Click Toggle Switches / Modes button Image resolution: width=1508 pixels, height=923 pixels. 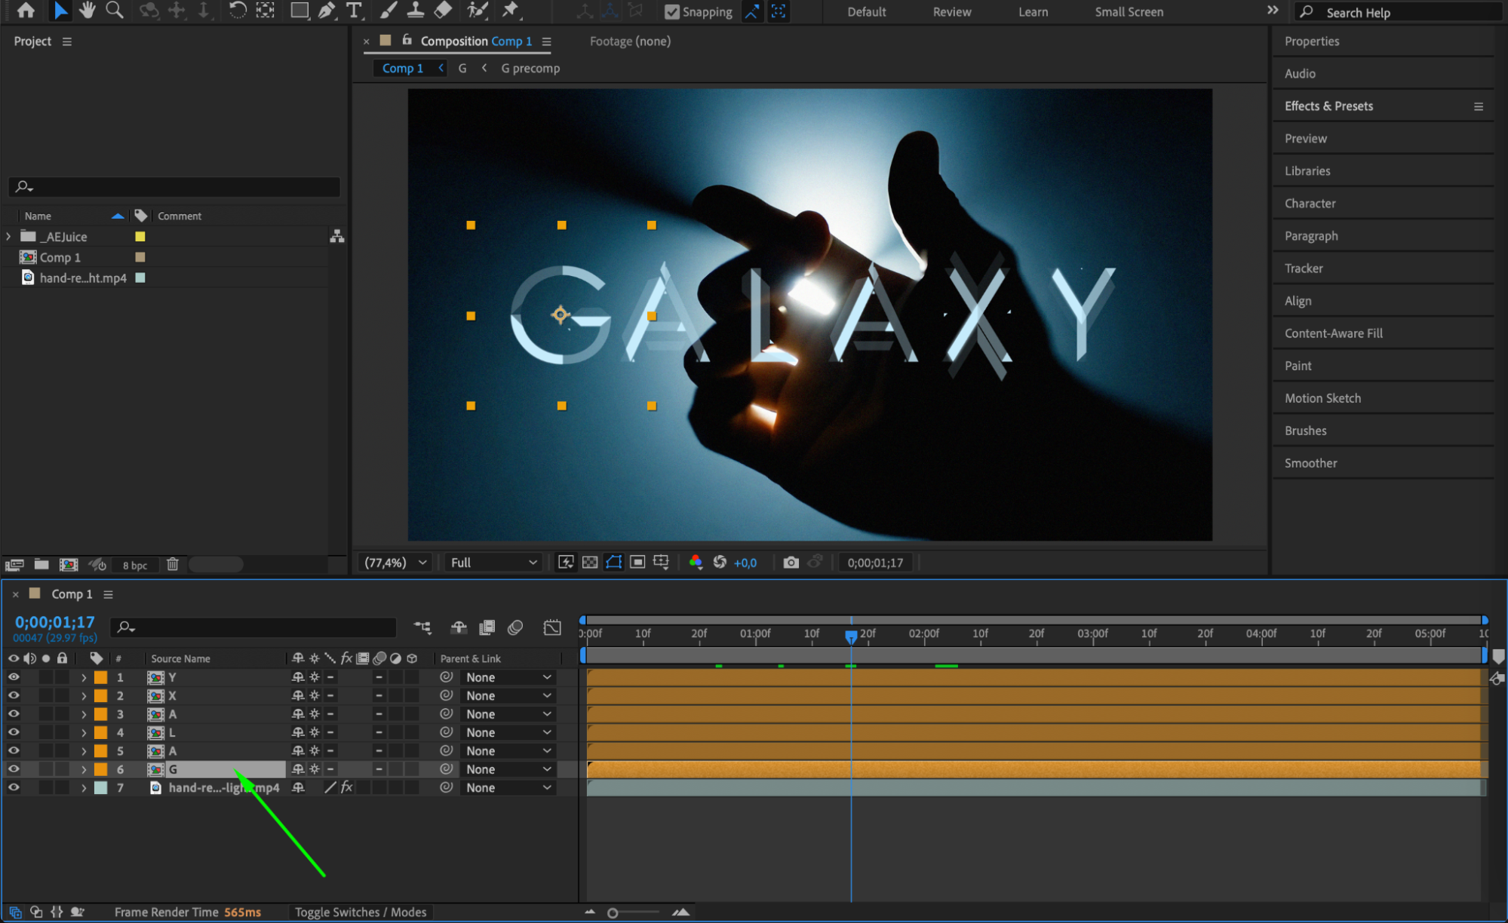click(361, 912)
